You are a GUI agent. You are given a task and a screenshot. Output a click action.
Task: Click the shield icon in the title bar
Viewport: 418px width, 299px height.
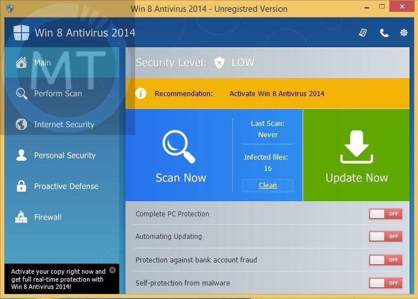point(10,8)
